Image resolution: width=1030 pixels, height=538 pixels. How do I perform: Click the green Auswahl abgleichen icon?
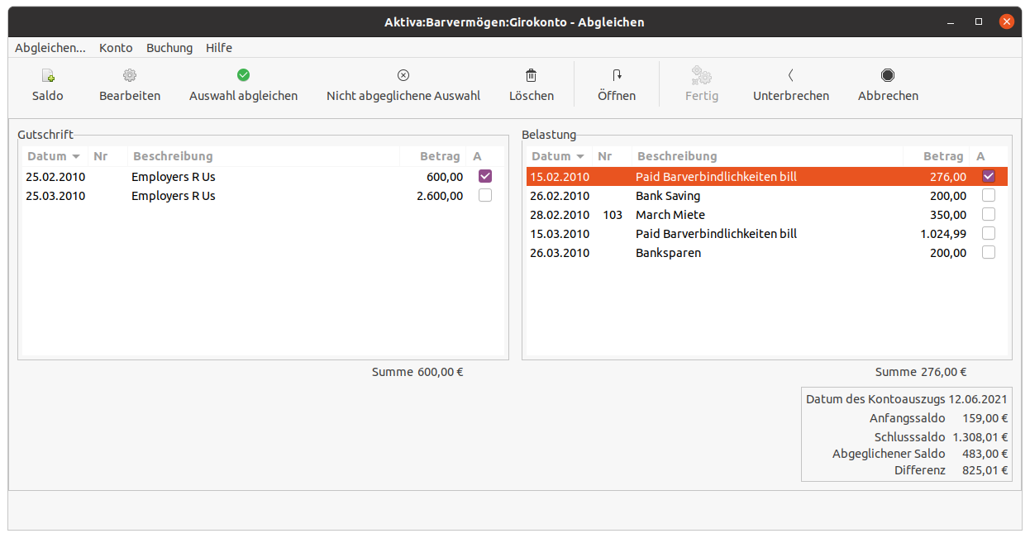[x=243, y=76]
